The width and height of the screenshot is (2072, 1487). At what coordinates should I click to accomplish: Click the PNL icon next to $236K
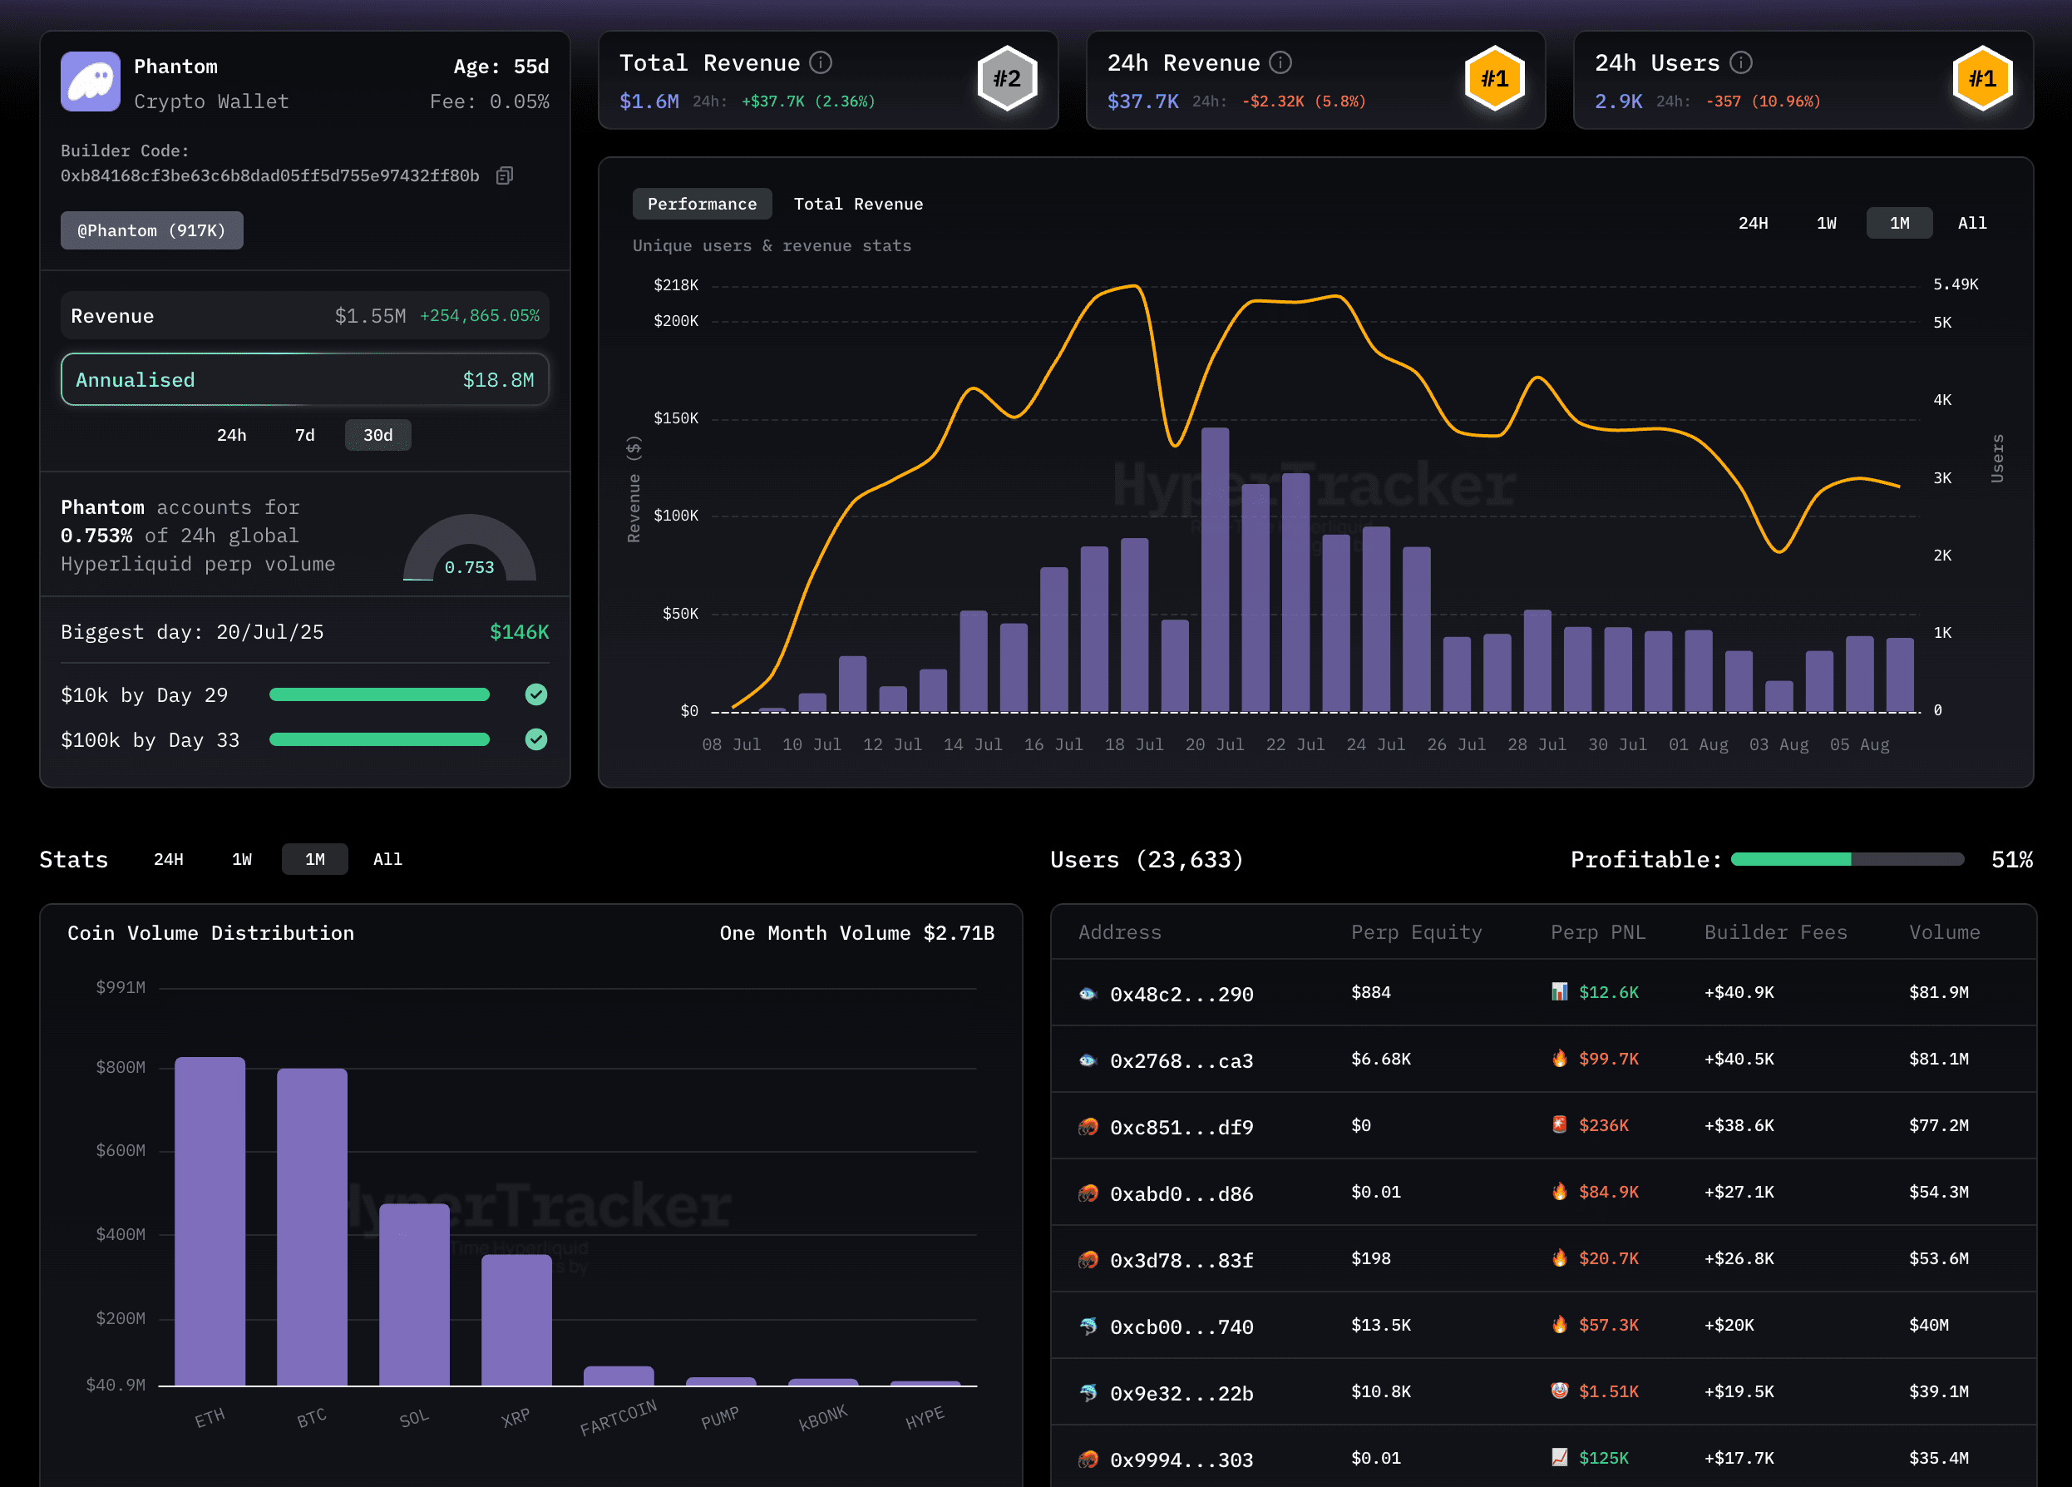point(1560,1124)
